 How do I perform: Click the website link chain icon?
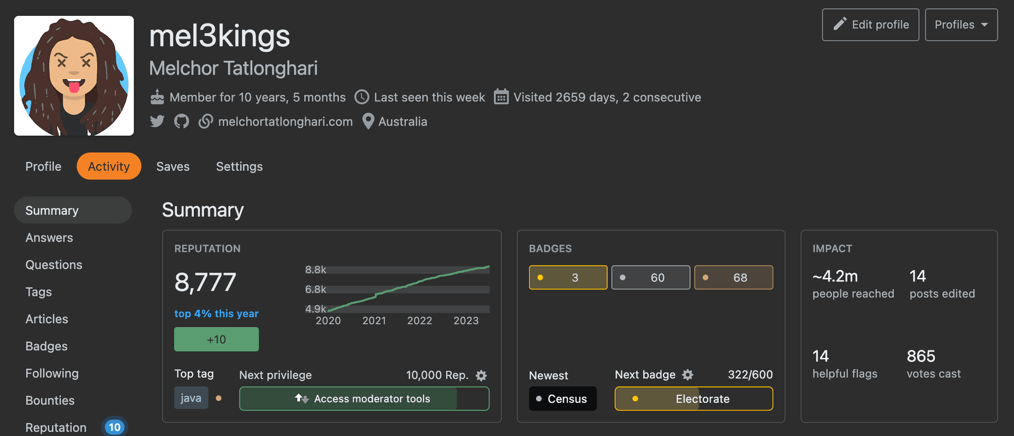coord(206,121)
